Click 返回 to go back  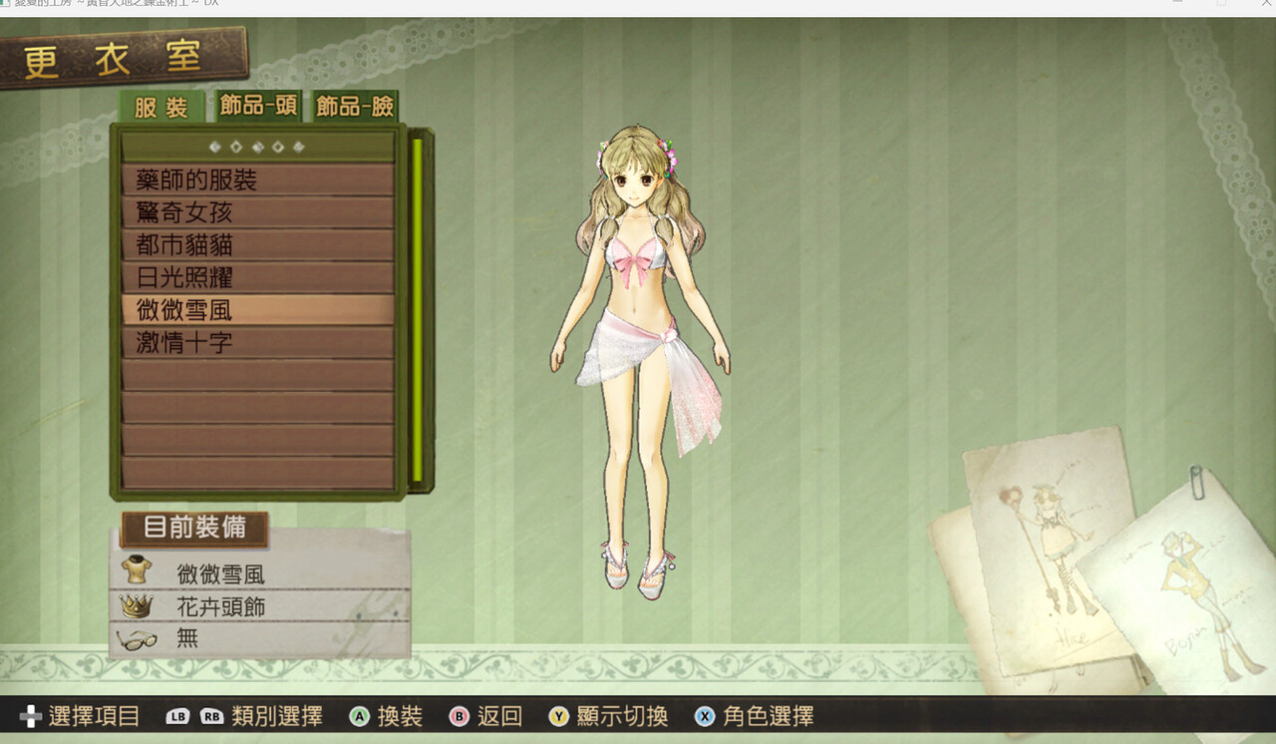click(x=499, y=716)
